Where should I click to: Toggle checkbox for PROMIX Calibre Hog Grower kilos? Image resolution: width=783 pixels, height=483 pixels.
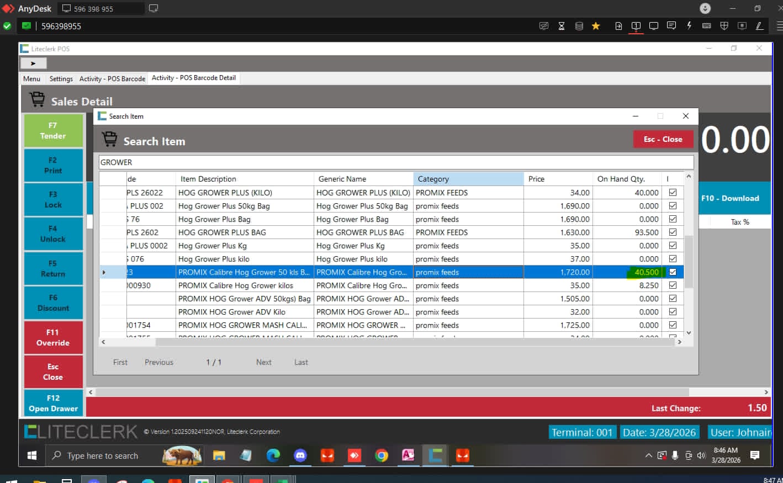click(x=673, y=285)
